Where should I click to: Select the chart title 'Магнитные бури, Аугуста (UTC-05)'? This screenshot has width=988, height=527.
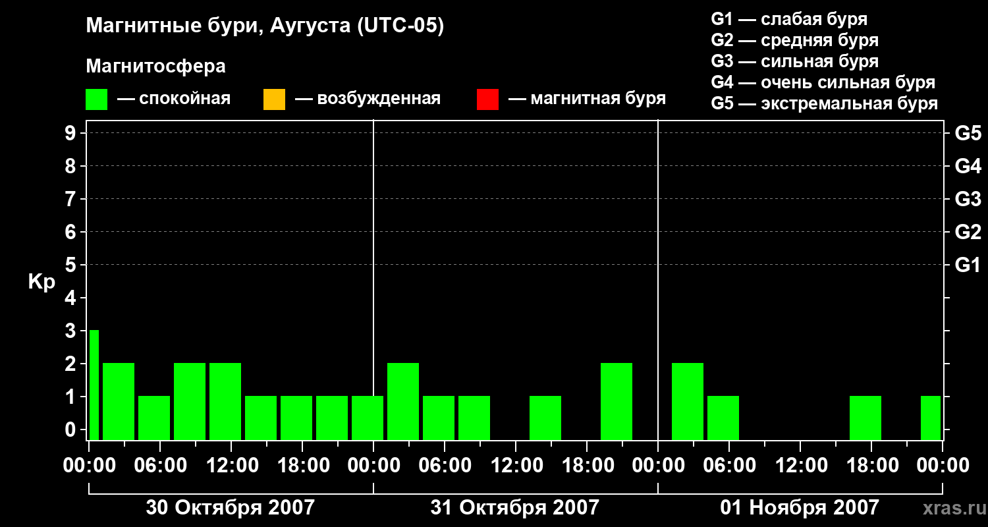click(x=265, y=26)
